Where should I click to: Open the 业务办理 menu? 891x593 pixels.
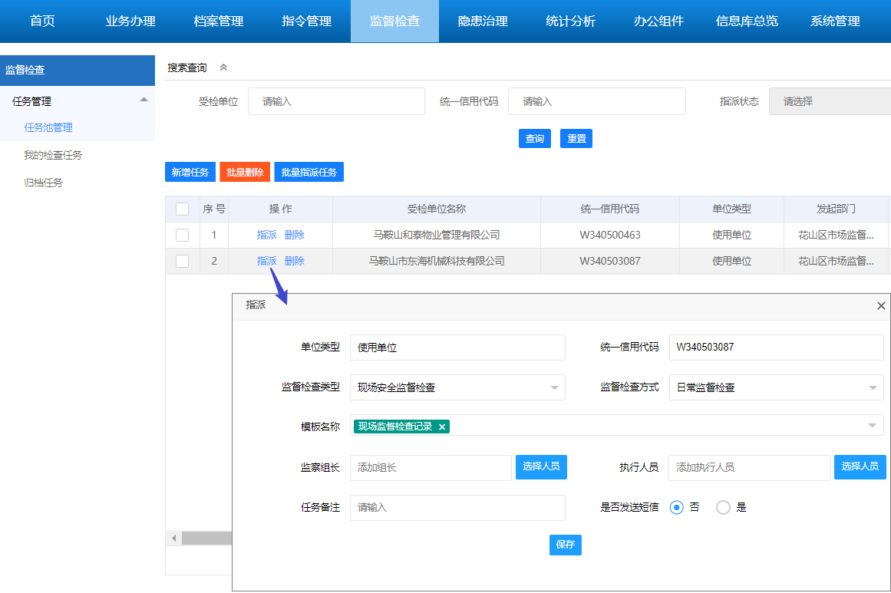point(130,21)
